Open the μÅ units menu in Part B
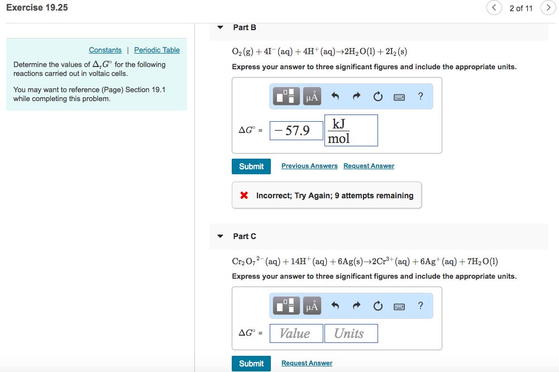The image size is (559, 372). pos(311,96)
